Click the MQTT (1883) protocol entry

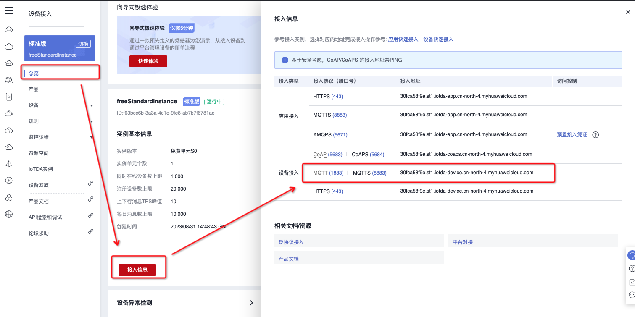[x=328, y=173]
